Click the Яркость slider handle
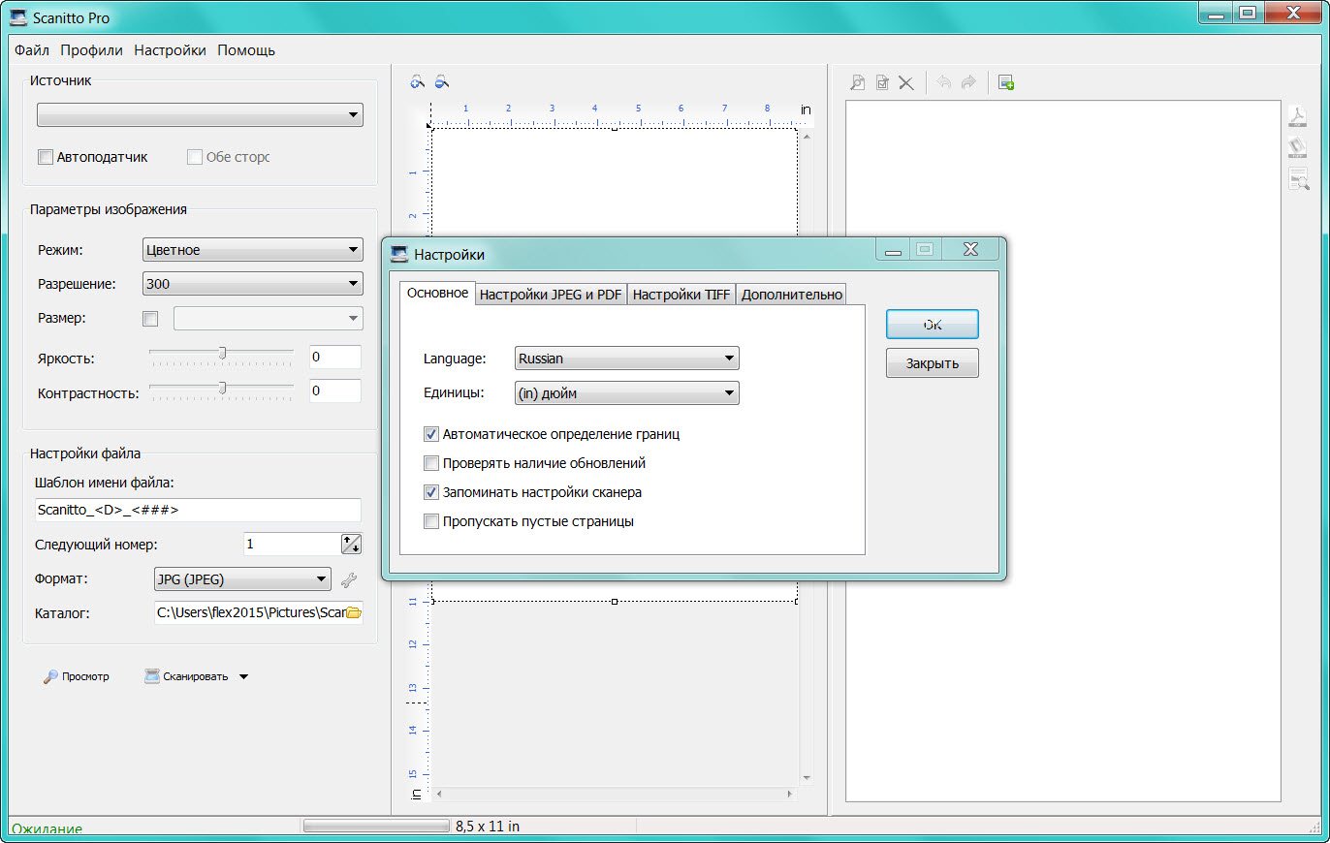This screenshot has width=1330, height=843. click(x=222, y=353)
